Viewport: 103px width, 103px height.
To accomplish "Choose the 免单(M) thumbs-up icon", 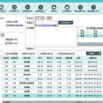I will (54, 7).
